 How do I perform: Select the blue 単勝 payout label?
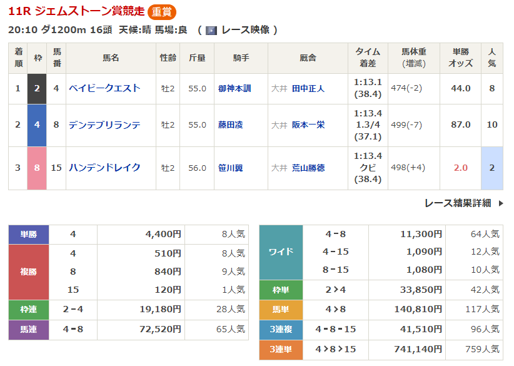pyautogui.click(x=28, y=235)
